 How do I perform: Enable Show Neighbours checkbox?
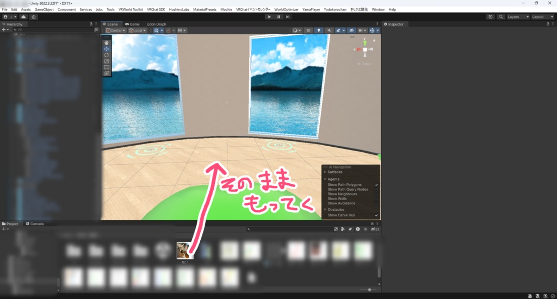(376, 194)
